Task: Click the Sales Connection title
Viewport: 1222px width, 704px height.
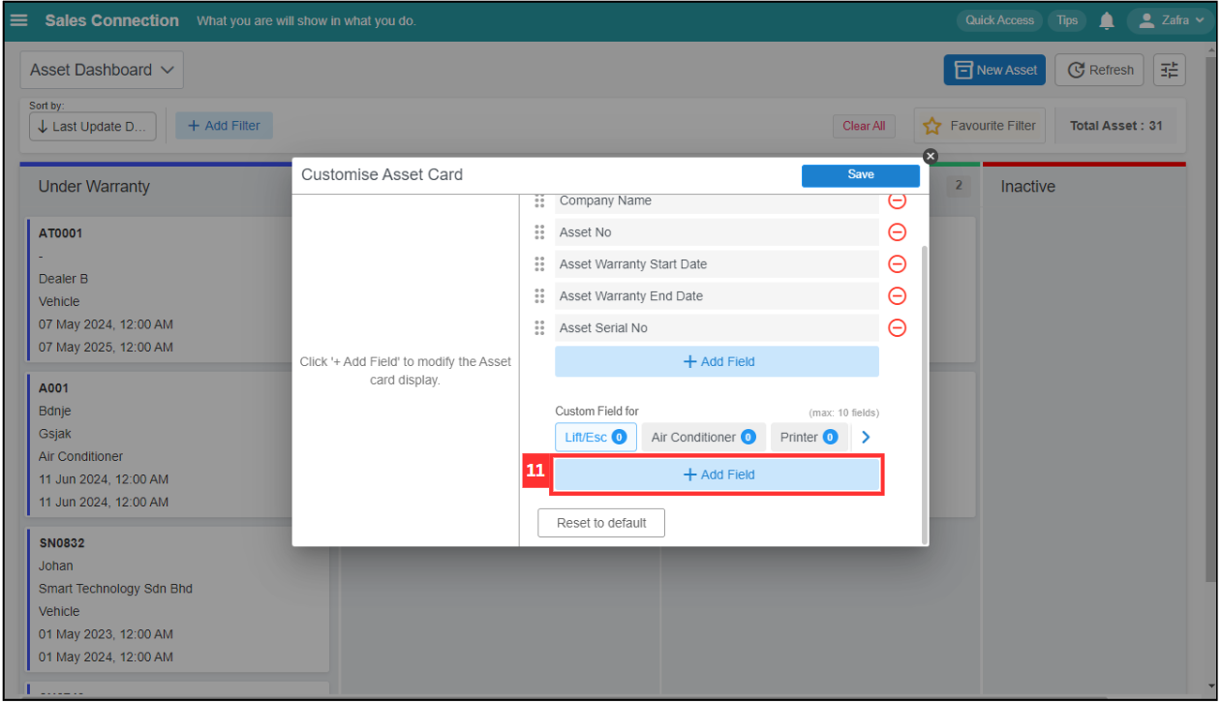Action: [111, 20]
